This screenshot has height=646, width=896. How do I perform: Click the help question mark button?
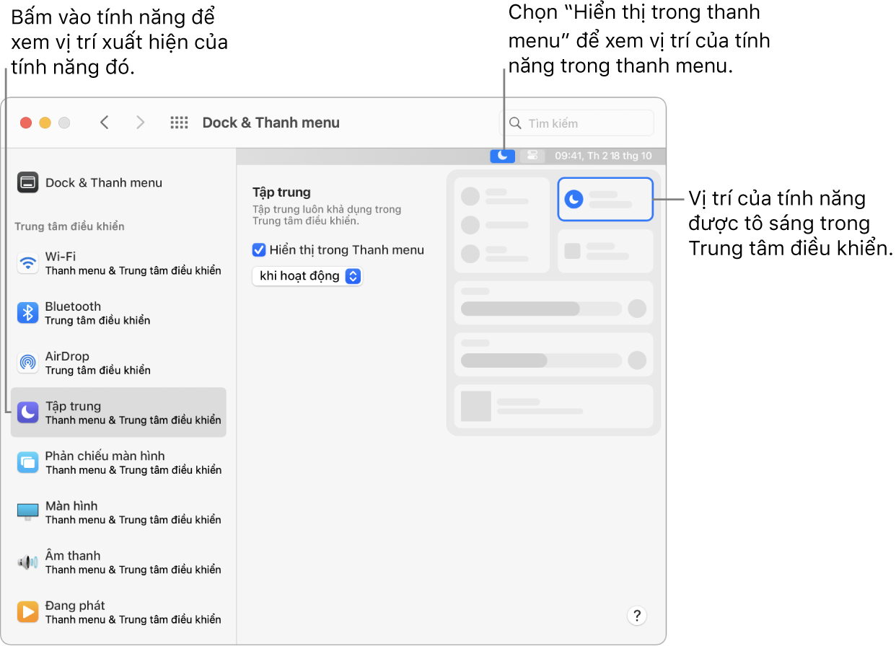point(636,616)
